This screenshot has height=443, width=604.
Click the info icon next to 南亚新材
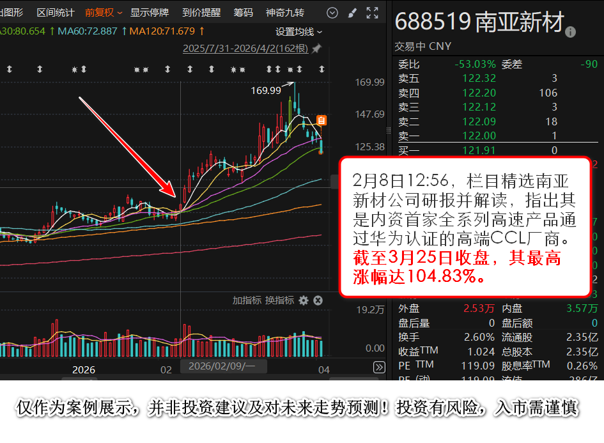pyautogui.click(x=570, y=31)
